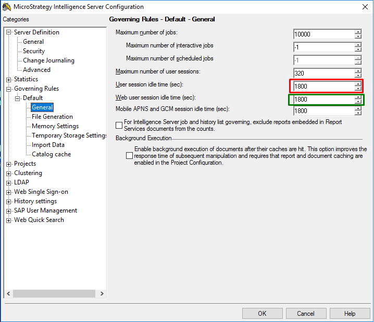Screen dimensions: 374x322
Task: Collapse the Governing Rules tree node
Action: (8, 89)
